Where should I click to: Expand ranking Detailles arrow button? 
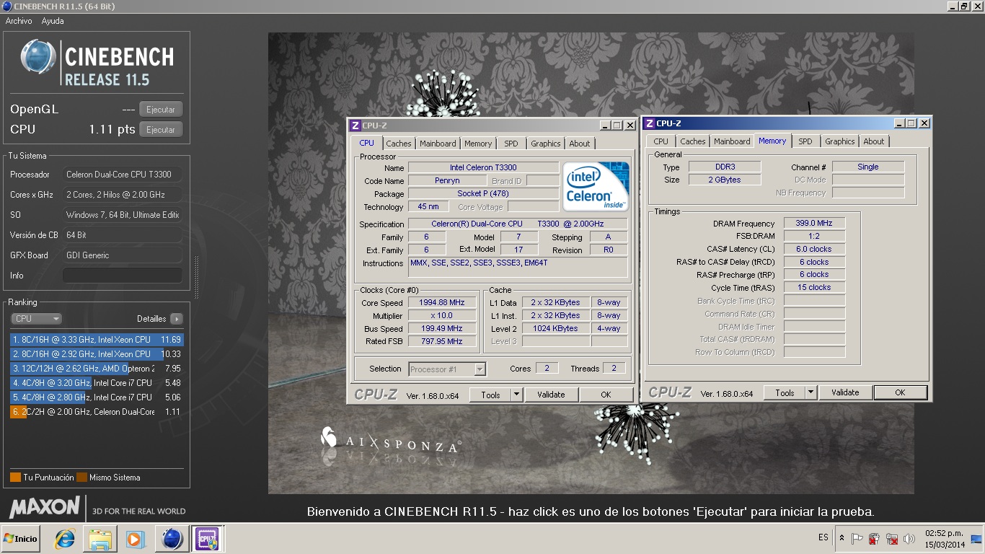click(x=177, y=319)
